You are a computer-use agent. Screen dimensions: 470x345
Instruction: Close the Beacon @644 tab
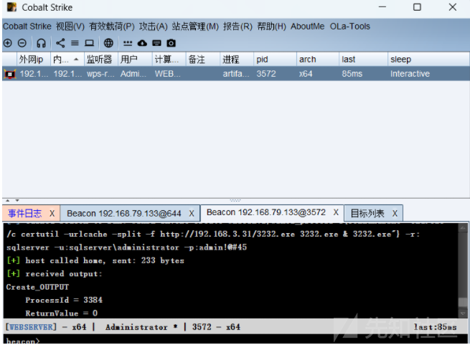(192, 214)
